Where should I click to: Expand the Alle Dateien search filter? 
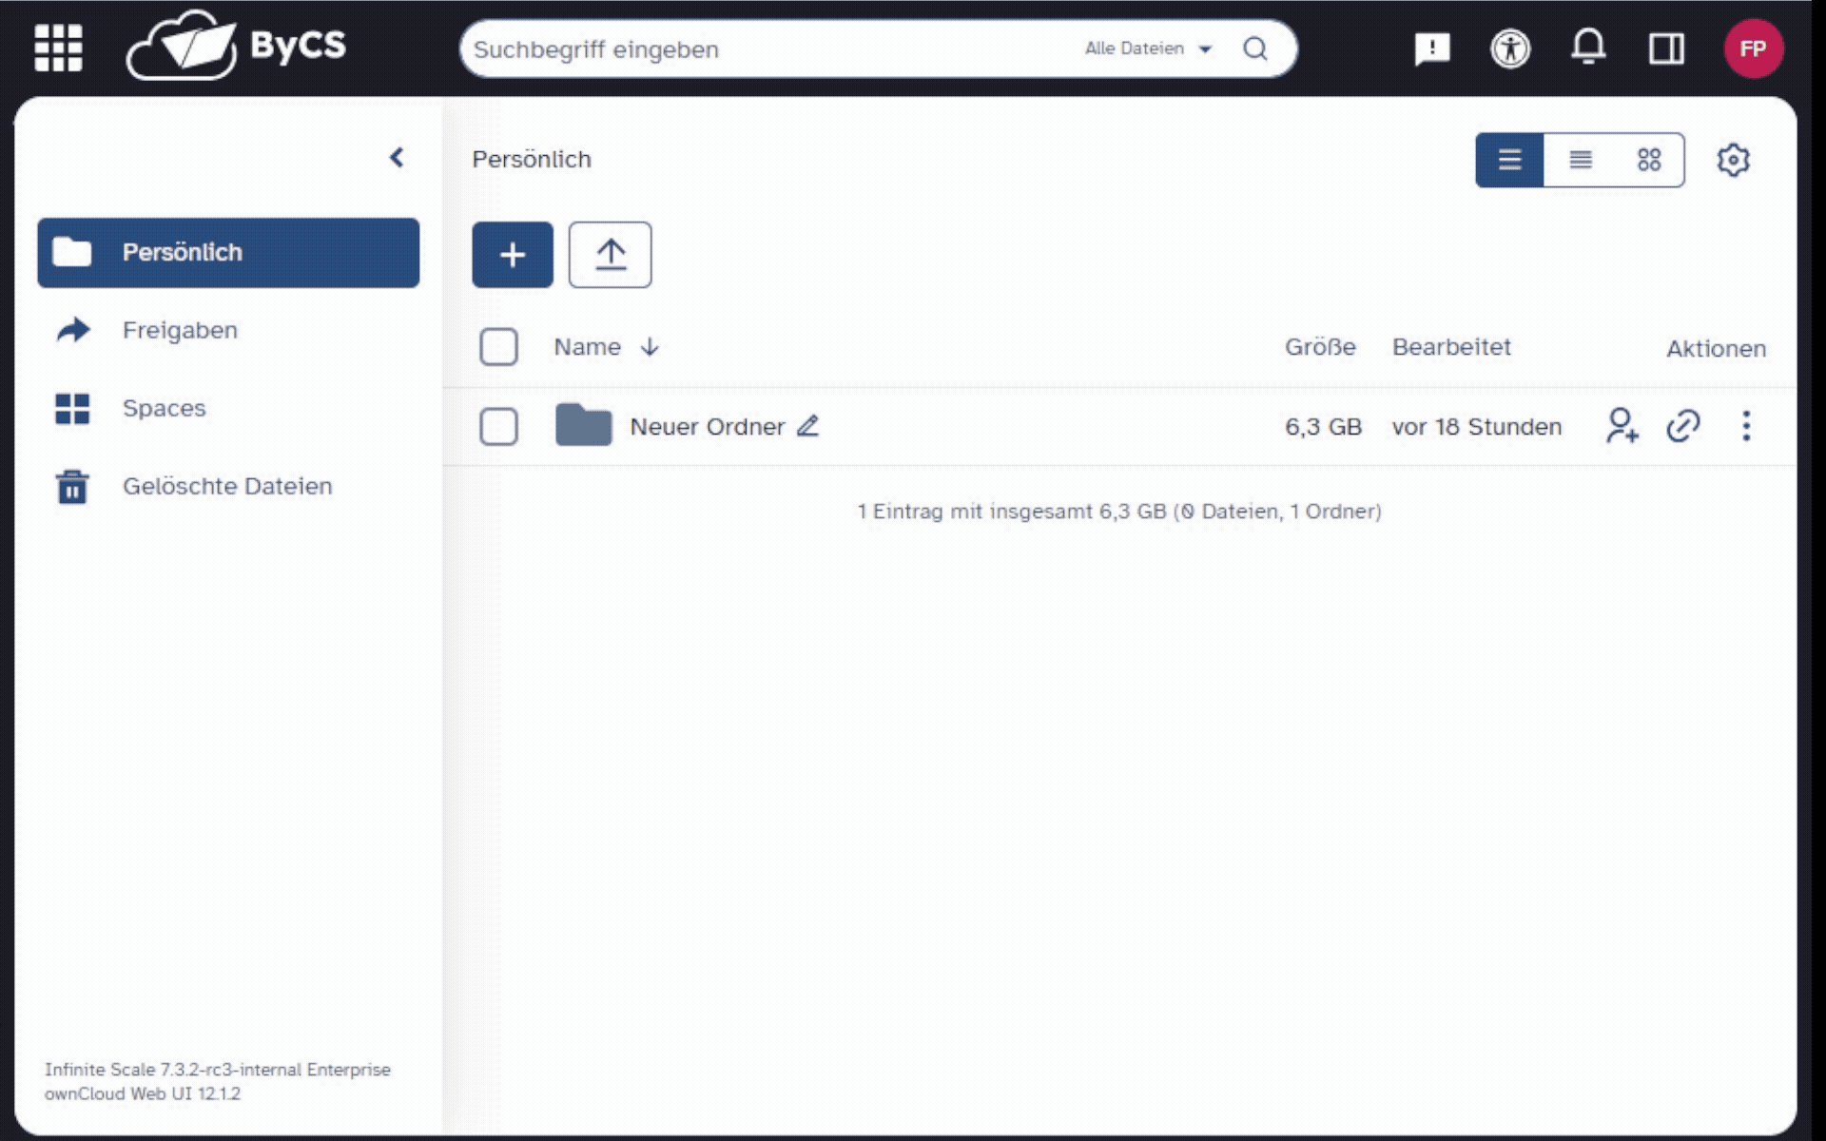click(1149, 48)
